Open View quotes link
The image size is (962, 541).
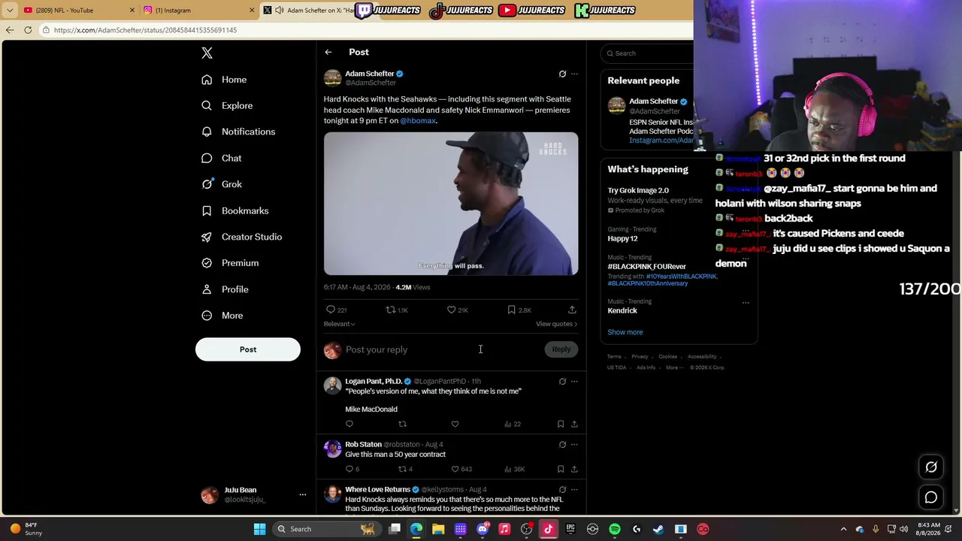tap(556, 324)
